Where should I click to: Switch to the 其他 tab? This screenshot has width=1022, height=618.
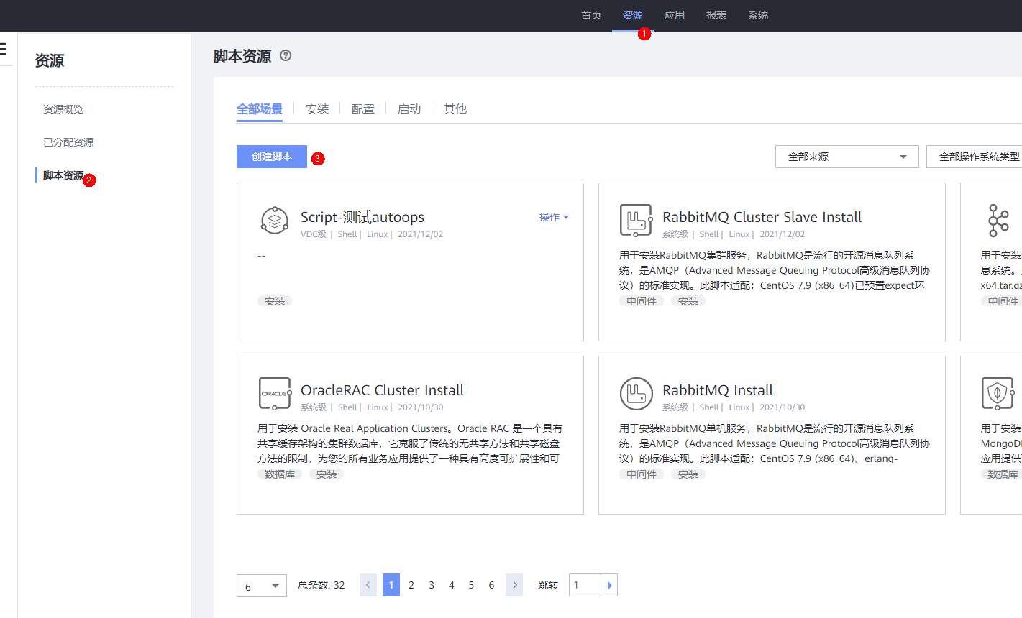455,109
